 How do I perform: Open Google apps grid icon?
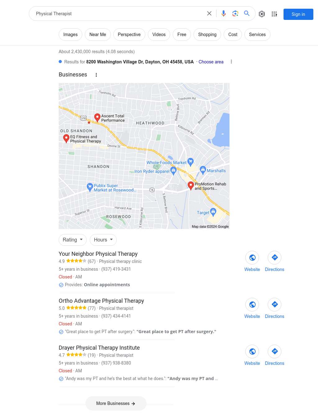click(x=274, y=14)
